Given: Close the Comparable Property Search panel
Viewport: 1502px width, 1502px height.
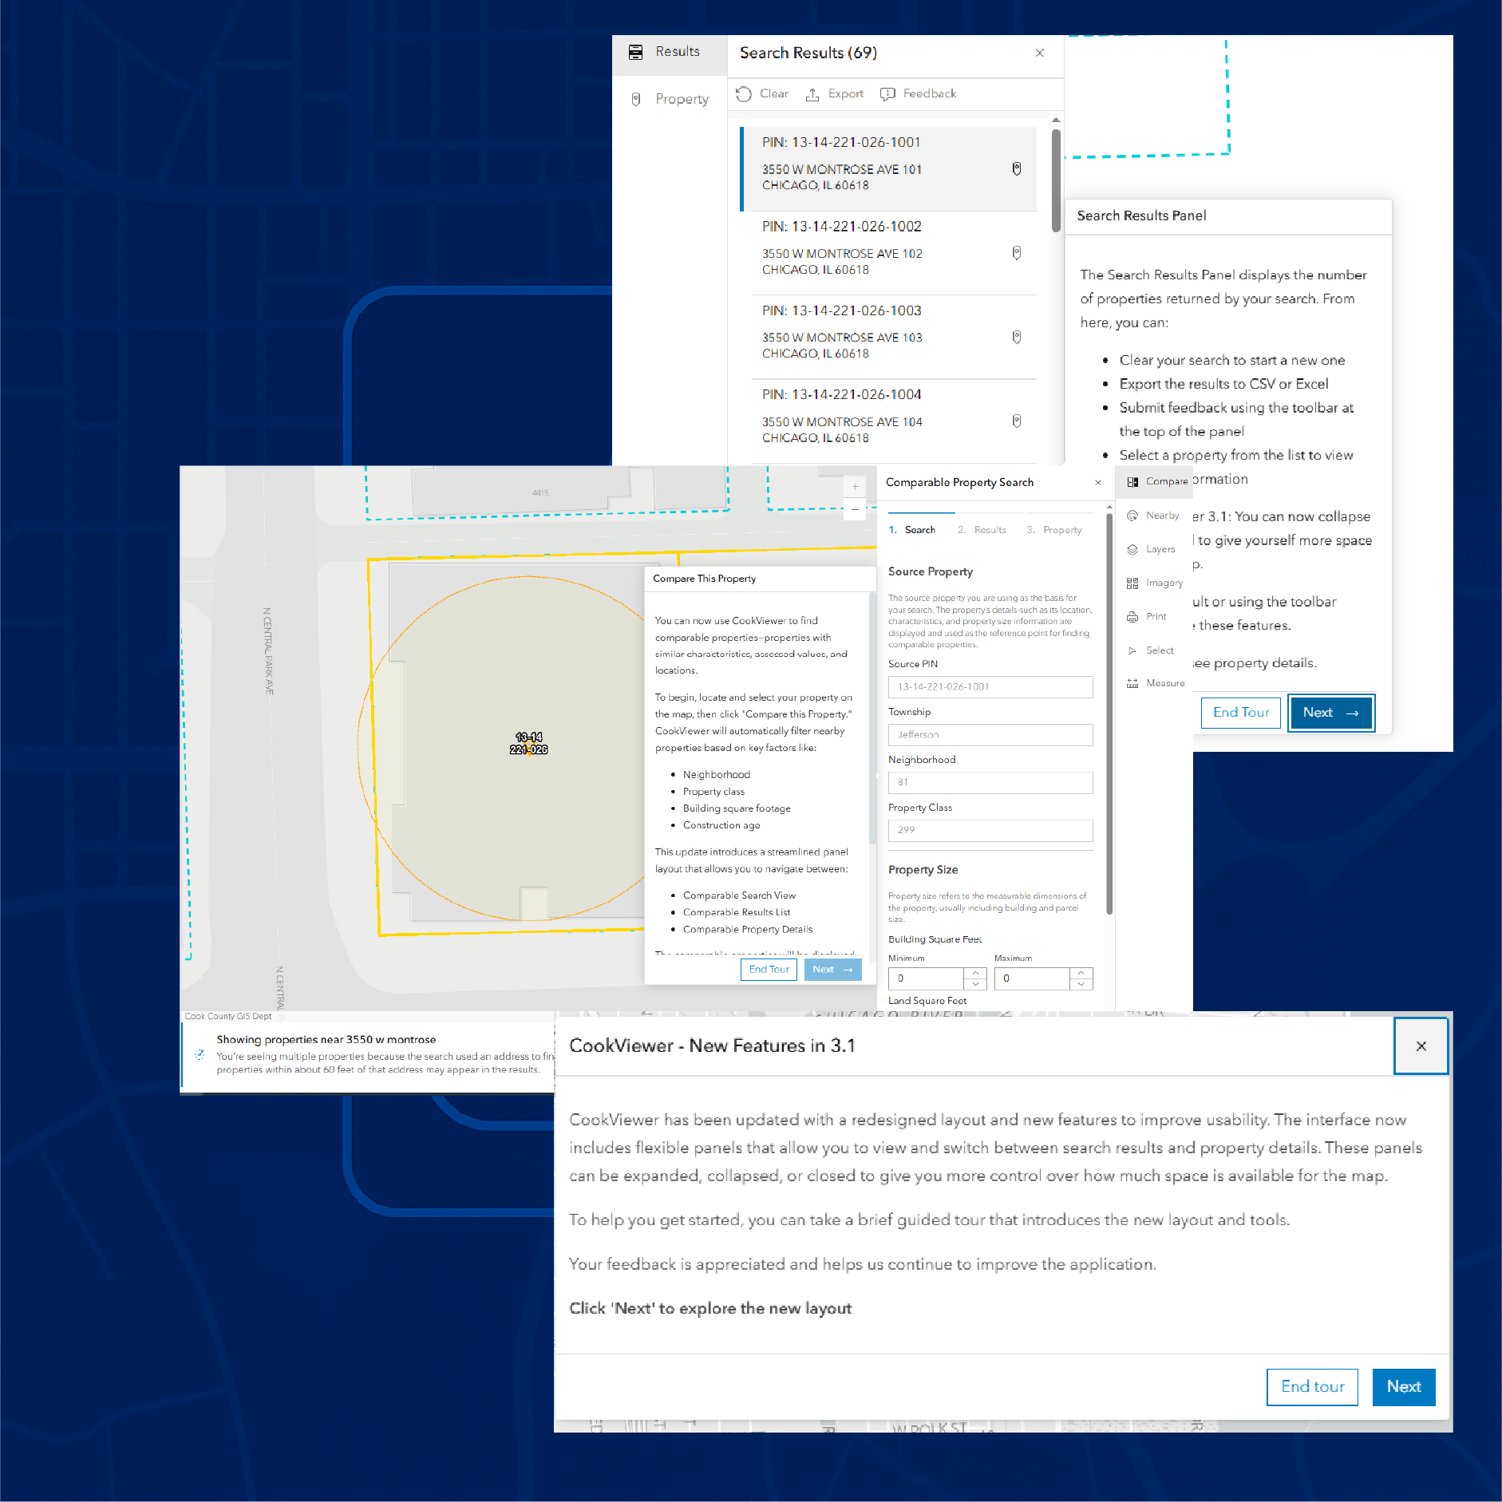Looking at the screenshot, I should click(x=1098, y=483).
